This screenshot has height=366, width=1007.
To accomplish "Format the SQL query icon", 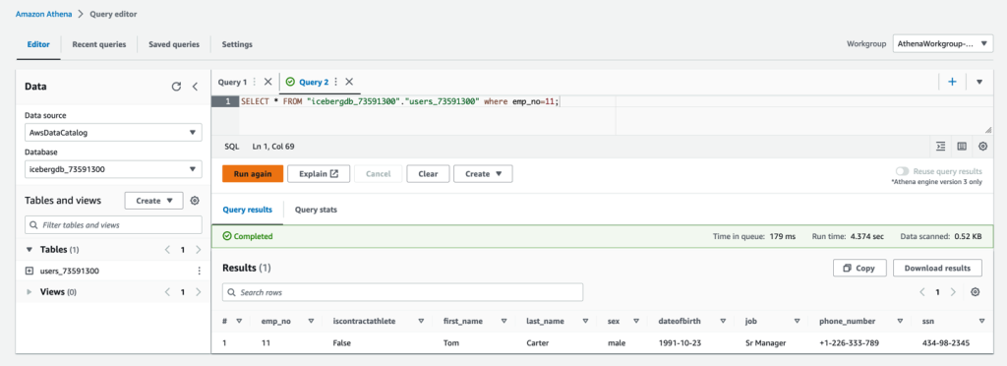I will [x=941, y=147].
